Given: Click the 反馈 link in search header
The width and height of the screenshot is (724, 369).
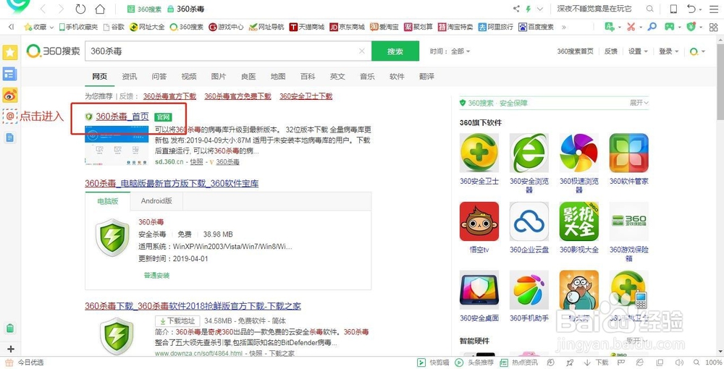Looking at the screenshot, I should click(611, 51).
